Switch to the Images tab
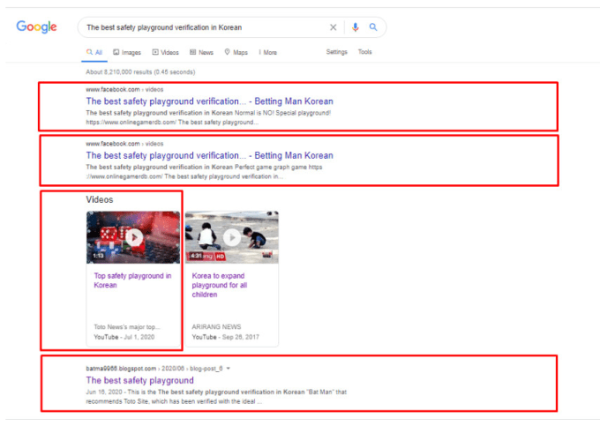 [x=127, y=52]
